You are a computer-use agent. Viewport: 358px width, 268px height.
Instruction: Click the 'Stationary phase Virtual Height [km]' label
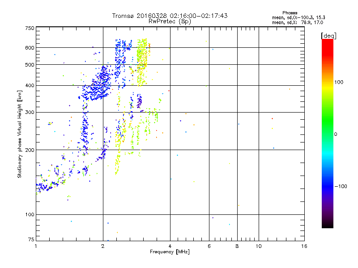click(20, 134)
